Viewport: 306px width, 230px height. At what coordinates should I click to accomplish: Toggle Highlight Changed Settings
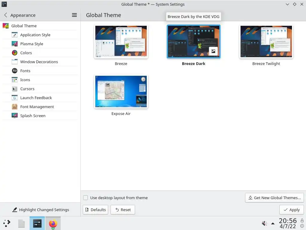40,210
